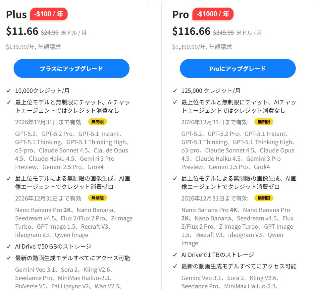The image size is (314, 290).
Task: Click the $116.66 monthly price
Action: (x=191, y=31)
